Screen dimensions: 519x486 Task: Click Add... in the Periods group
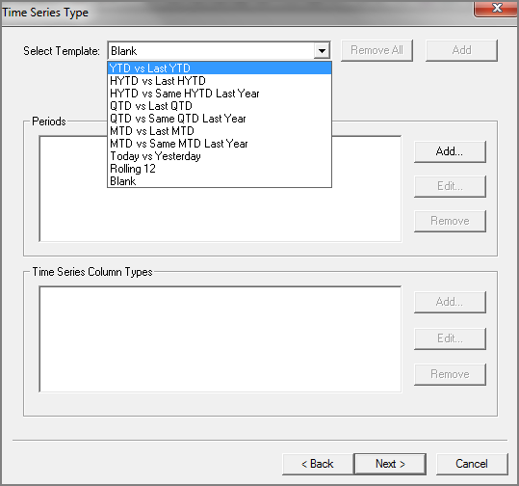click(450, 151)
